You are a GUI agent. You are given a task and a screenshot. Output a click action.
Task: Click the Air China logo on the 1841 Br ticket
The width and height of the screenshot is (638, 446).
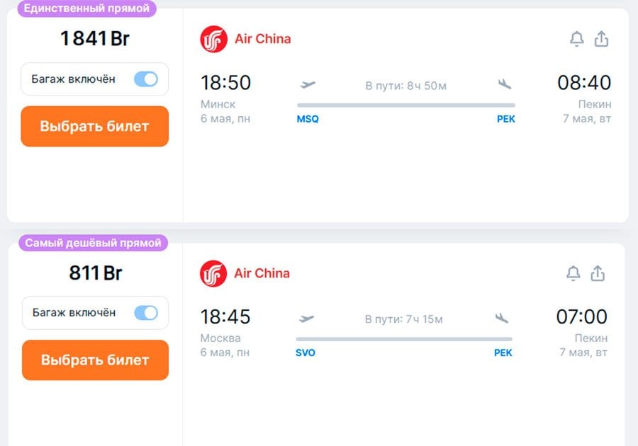click(213, 39)
